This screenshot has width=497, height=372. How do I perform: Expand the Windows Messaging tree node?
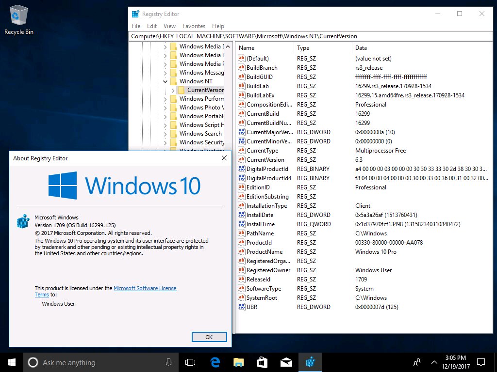(x=165, y=73)
